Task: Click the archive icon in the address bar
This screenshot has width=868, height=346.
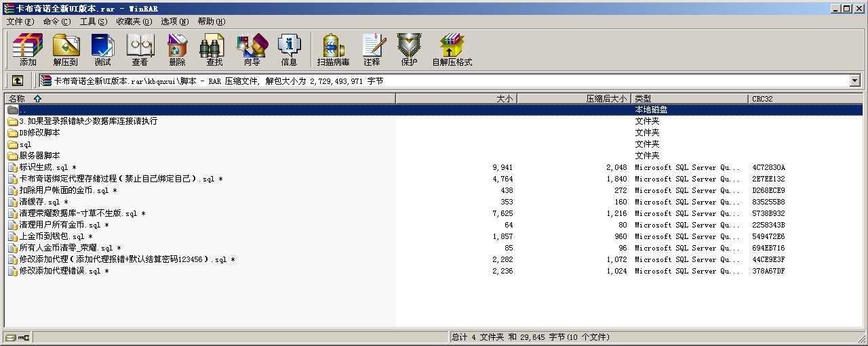Action: pyautogui.click(x=46, y=81)
